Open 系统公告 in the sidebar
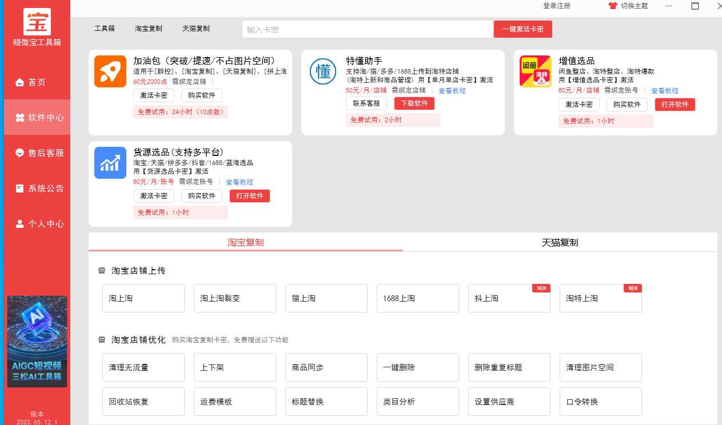This screenshot has width=722, height=425. coord(37,189)
